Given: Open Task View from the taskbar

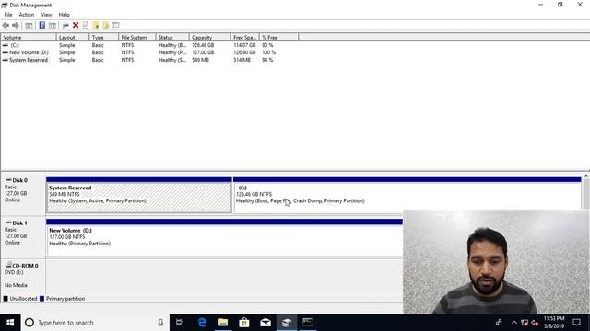Looking at the screenshot, I should point(180,323).
